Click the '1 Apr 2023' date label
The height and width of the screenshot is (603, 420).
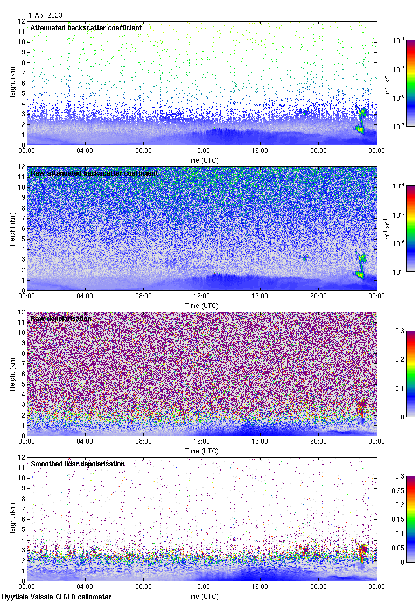(x=45, y=16)
